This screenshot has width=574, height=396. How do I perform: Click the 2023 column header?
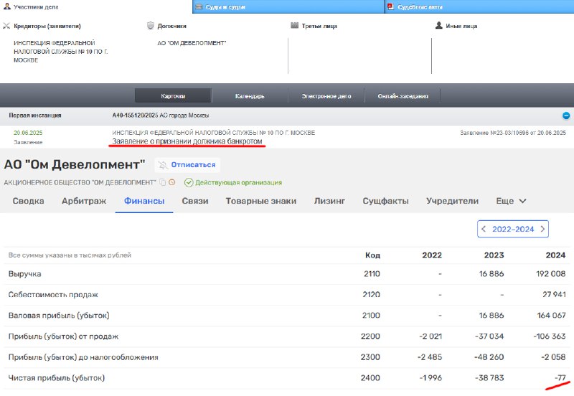click(494, 255)
